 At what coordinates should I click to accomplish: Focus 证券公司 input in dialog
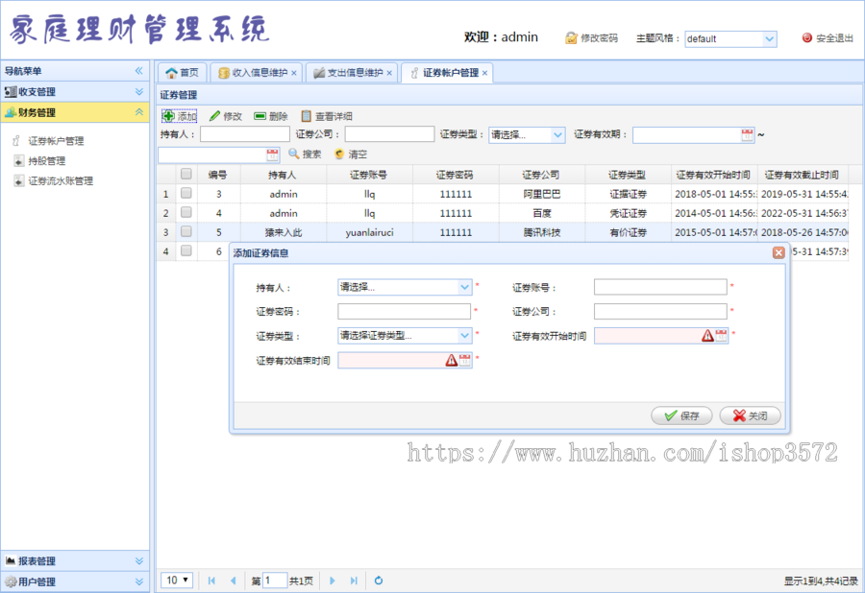tap(660, 311)
